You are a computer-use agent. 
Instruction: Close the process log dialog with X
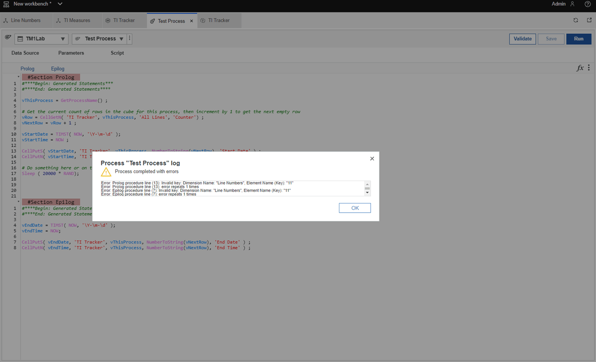[x=372, y=159]
